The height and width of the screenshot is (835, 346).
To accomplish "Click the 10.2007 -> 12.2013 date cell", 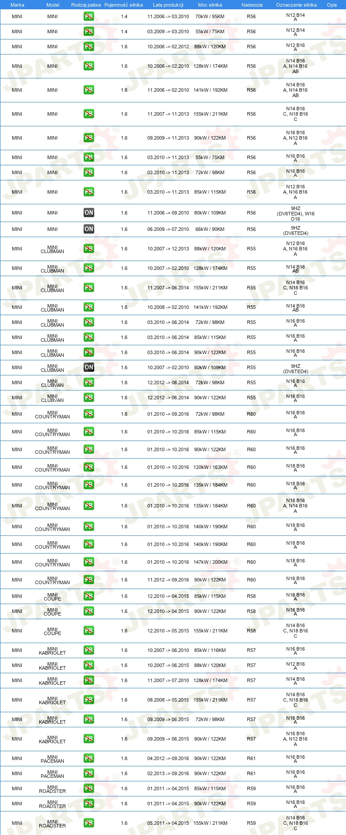I will (x=168, y=249).
